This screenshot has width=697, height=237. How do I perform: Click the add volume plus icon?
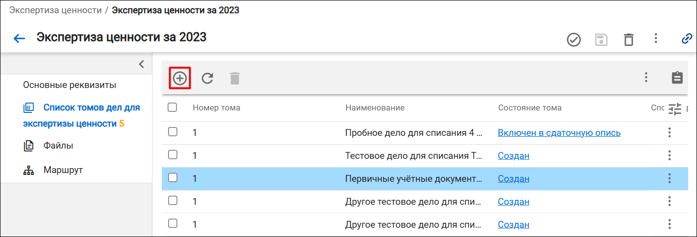[180, 78]
